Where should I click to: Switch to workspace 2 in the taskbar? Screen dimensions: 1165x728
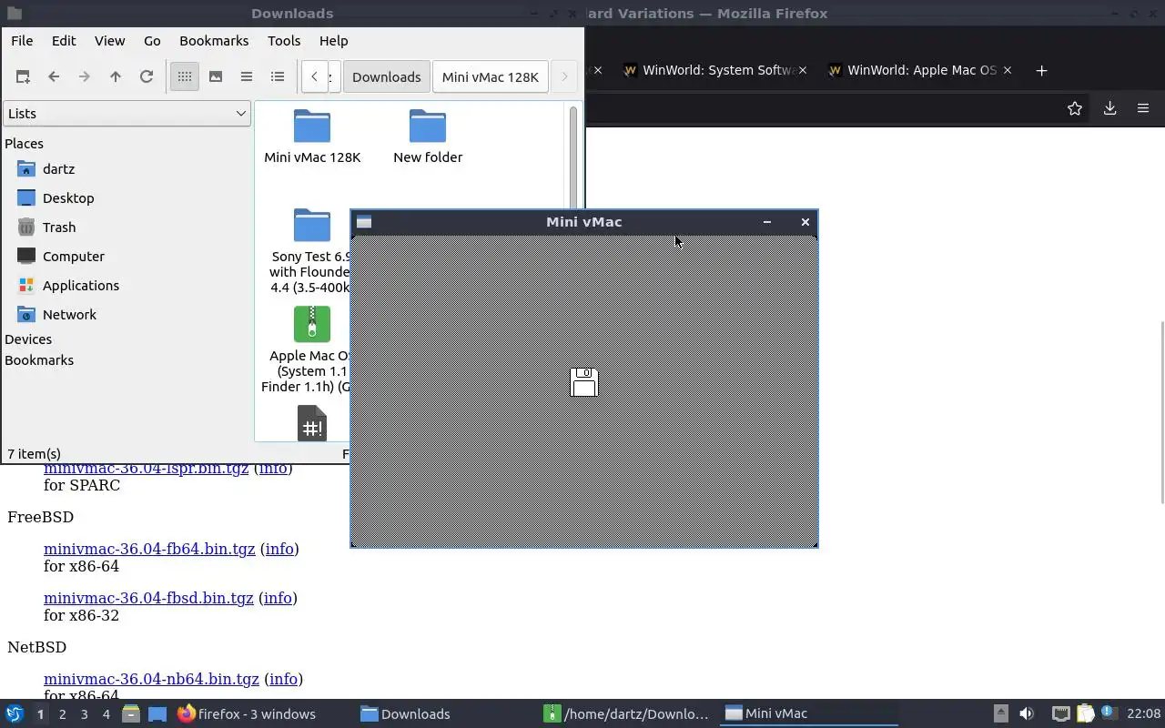tap(62, 714)
